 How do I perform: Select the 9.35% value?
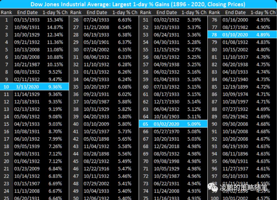click(x=55, y=102)
